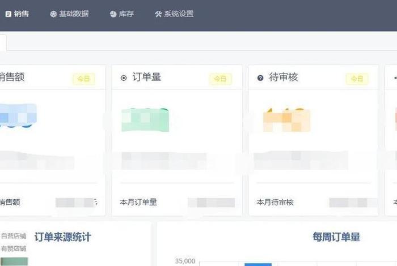Click the 今日 badge on the 订单量 card
The height and width of the screenshot is (266, 397).
pyautogui.click(x=221, y=79)
